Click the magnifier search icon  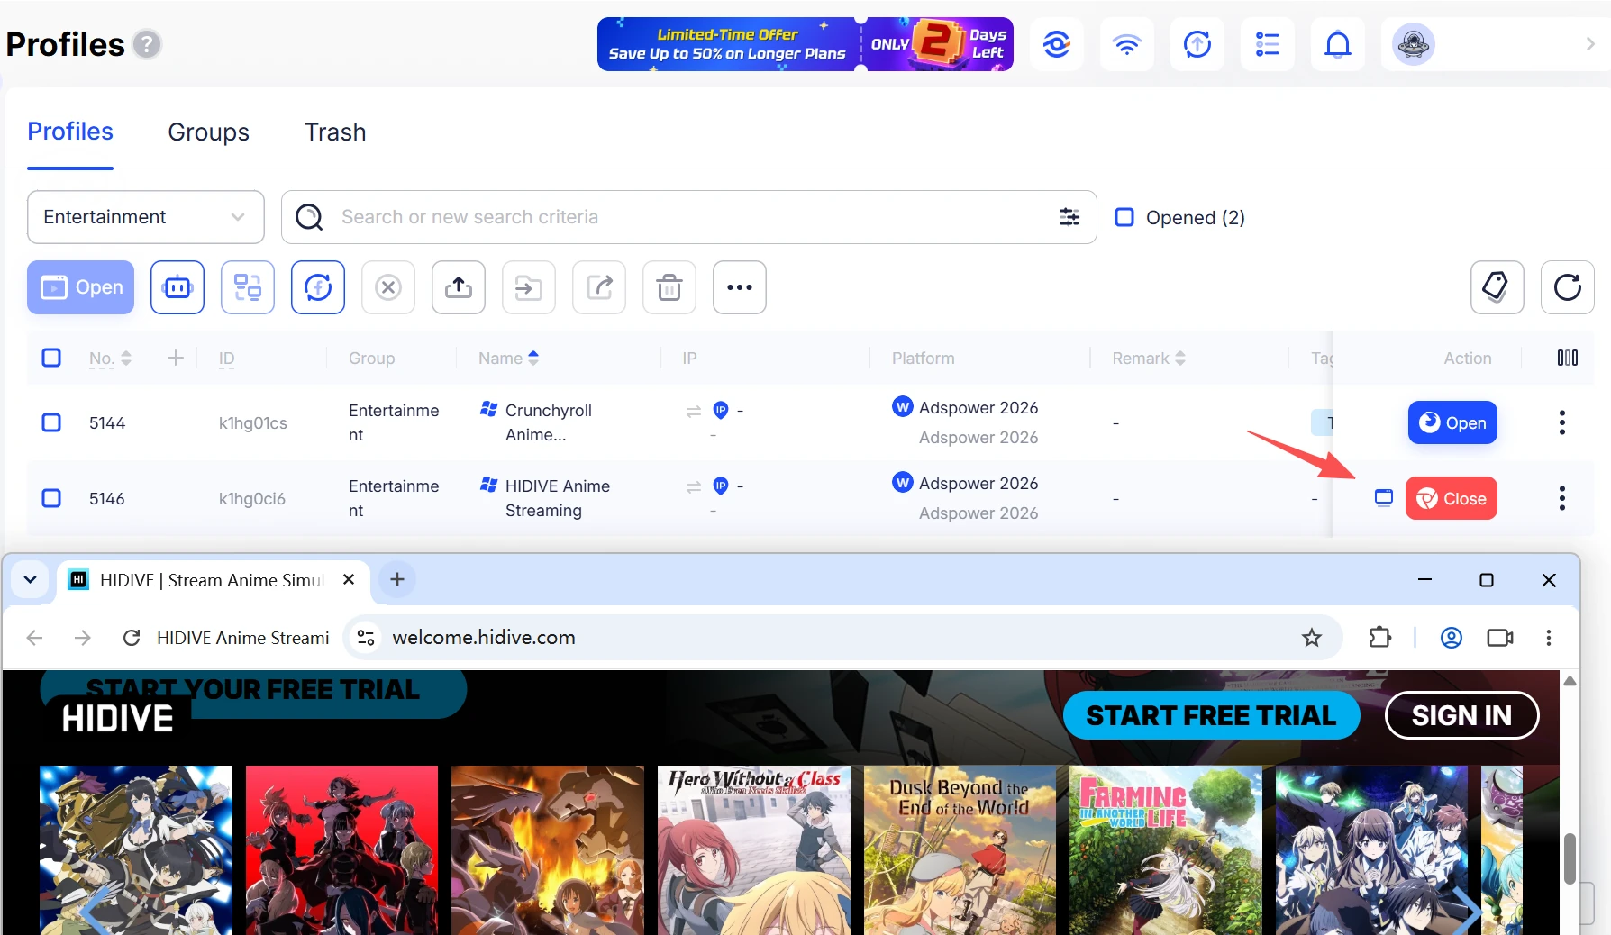(x=309, y=217)
